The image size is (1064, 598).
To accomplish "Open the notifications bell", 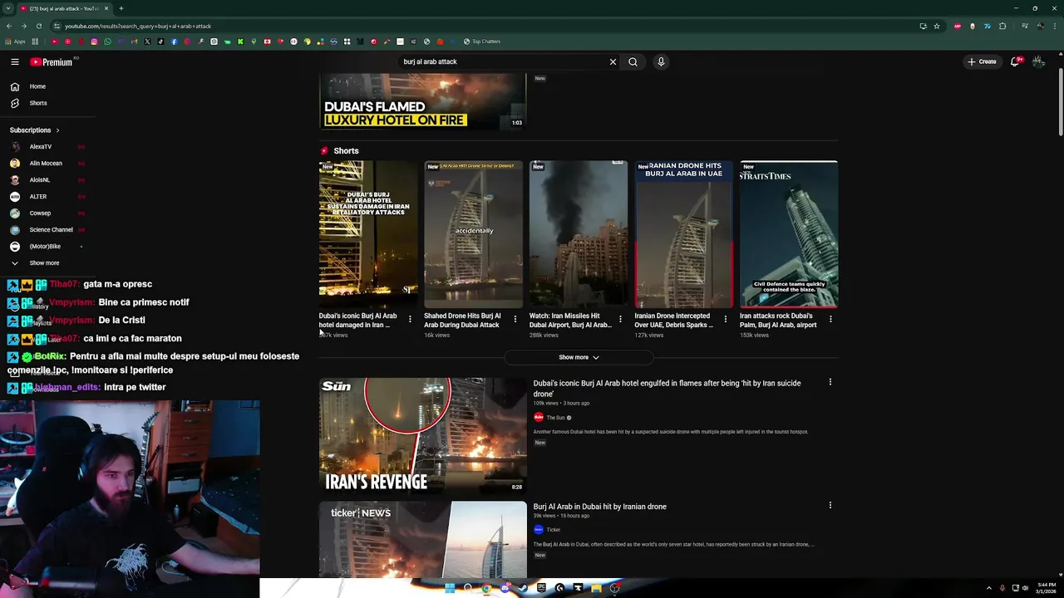I will tap(1015, 61).
